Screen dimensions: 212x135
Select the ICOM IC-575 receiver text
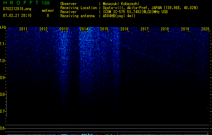coord(135,12)
